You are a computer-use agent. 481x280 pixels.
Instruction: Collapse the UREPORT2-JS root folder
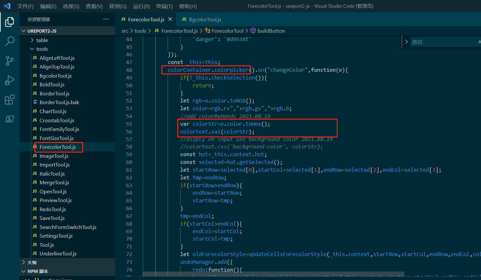point(67,31)
